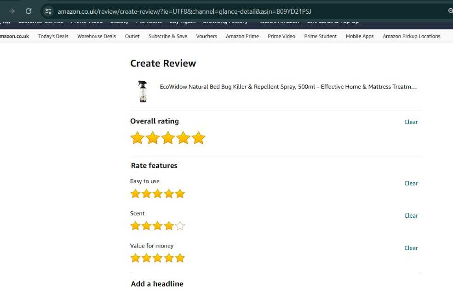Click the Value for money label
The height and width of the screenshot is (293, 453).
coord(152,246)
